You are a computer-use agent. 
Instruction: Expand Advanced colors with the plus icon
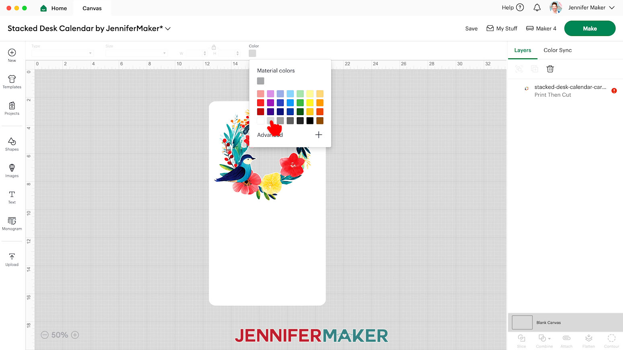(319, 135)
